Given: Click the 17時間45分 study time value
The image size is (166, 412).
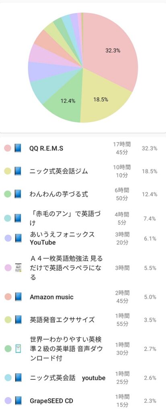Looking at the screenshot, I should [122, 148].
